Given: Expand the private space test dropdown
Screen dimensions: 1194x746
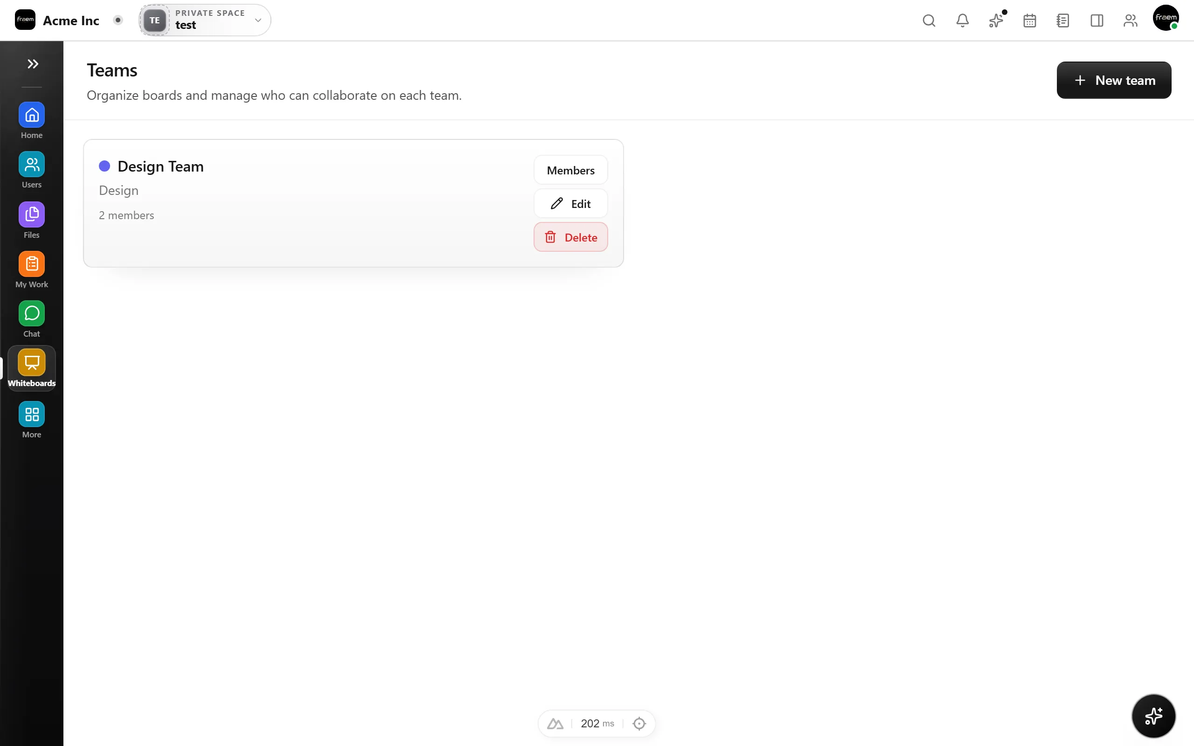Looking at the screenshot, I should (205, 20).
